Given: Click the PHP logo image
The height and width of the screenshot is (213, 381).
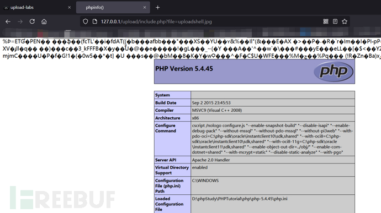Looking at the screenshot, I should [x=334, y=71].
